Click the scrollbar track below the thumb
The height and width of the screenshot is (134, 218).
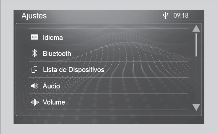196,80
